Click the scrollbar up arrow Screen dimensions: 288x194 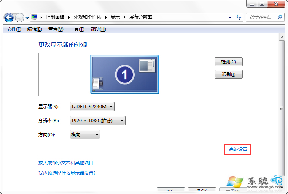click(x=282, y=37)
